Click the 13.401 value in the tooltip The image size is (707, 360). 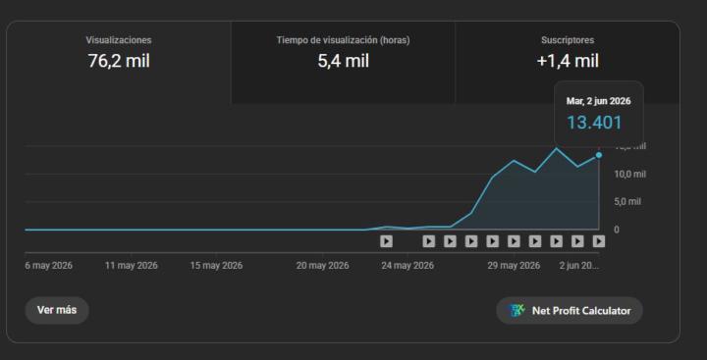594,123
